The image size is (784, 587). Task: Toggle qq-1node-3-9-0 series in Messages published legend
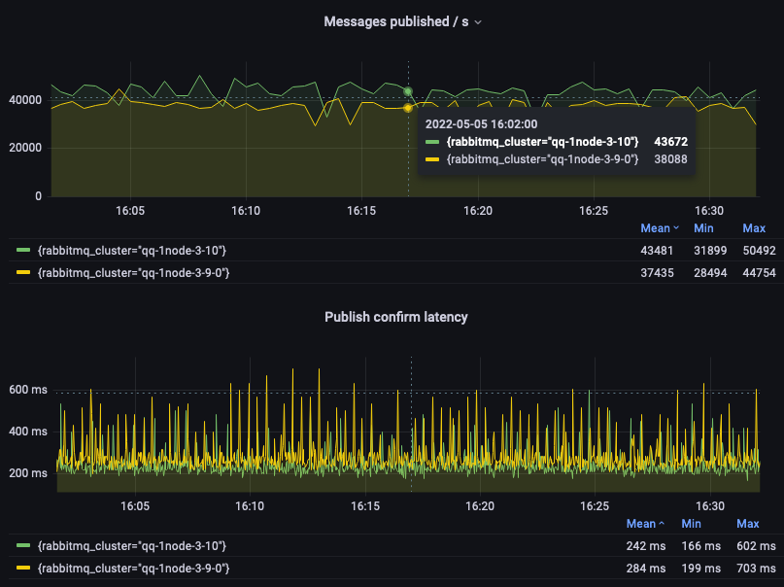click(133, 273)
